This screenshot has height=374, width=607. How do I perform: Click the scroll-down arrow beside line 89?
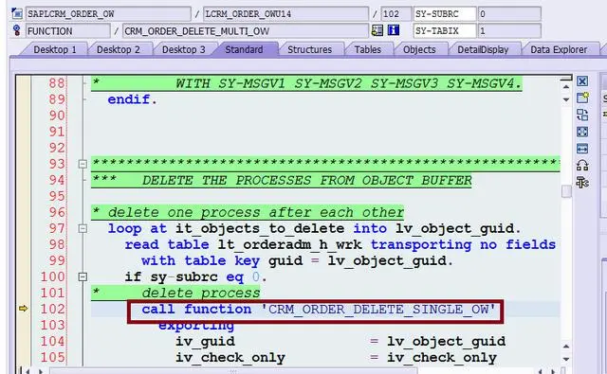566,99
